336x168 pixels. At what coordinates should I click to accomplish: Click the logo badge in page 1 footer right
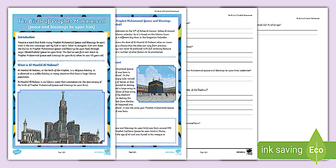(x=107, y=151)
